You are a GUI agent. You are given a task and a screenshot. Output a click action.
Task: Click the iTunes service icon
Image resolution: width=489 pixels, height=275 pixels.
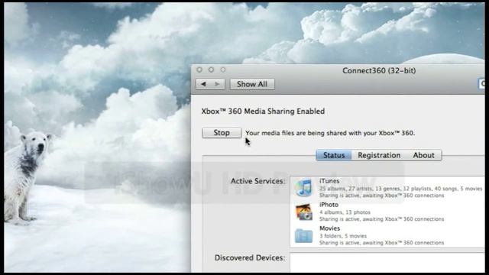pos(304,187)
